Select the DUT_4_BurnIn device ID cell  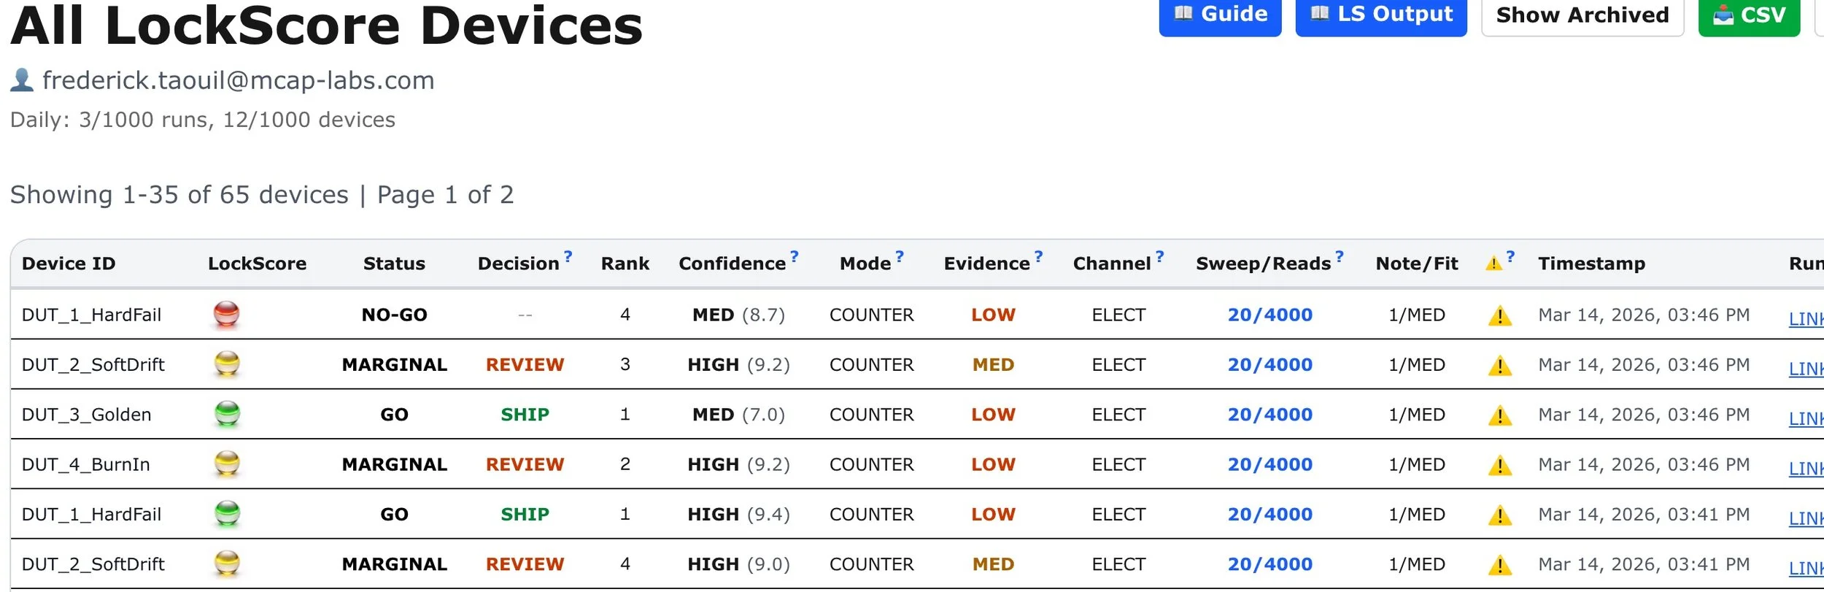click(x=85, y=464)
